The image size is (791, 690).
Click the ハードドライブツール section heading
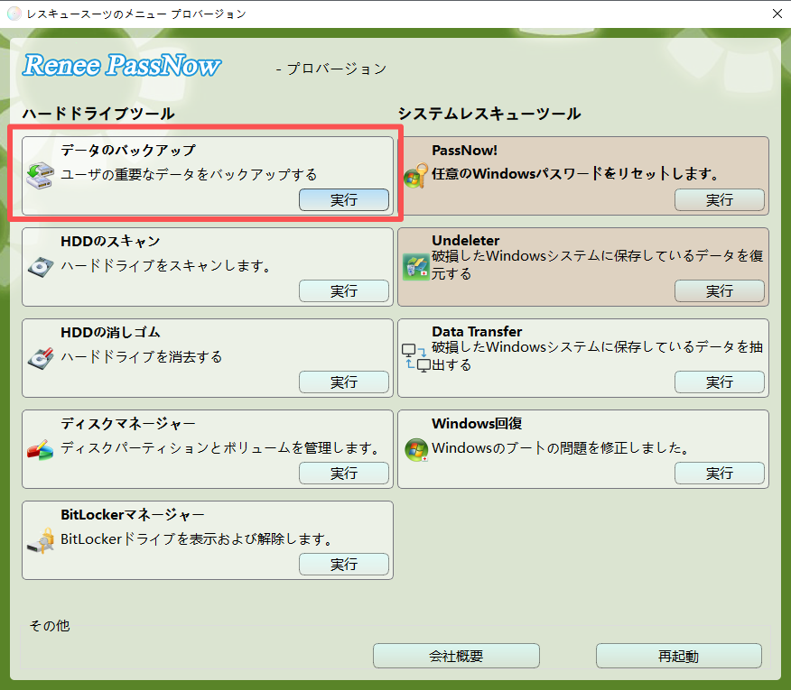[x=99, y=114]
